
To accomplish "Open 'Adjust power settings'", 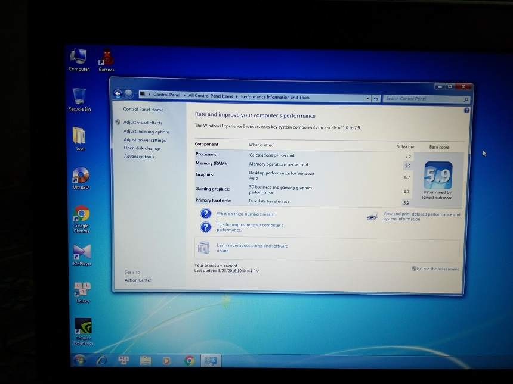I will pyautogui.click(x=144, y=140).
